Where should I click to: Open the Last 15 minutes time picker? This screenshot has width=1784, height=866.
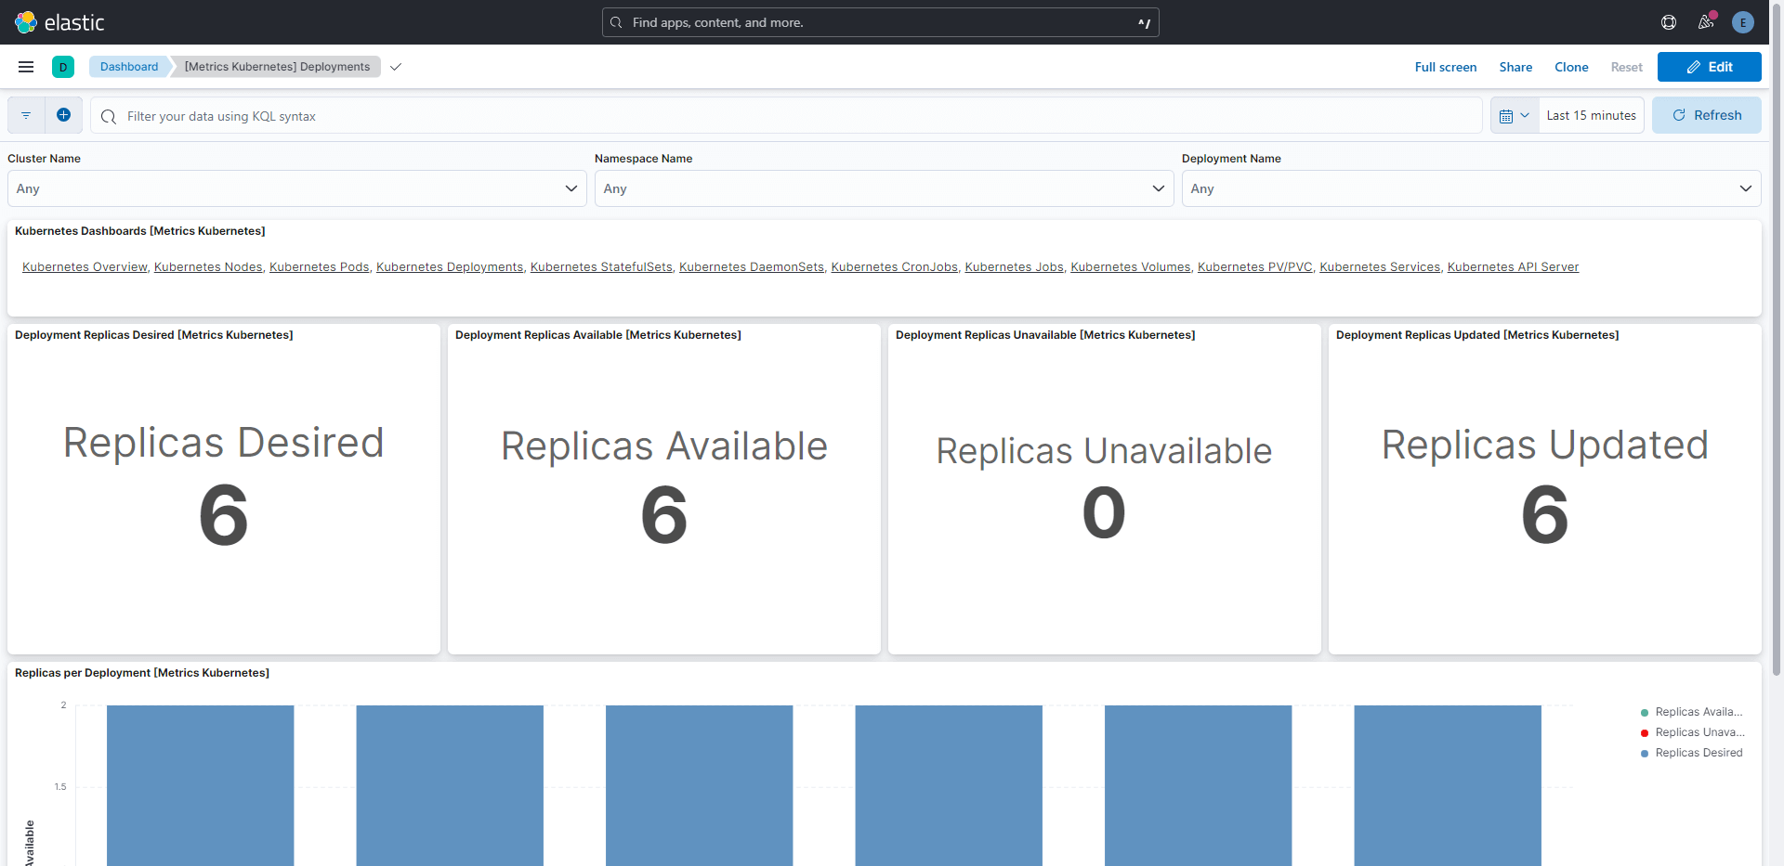click(x=1591, y=115)
